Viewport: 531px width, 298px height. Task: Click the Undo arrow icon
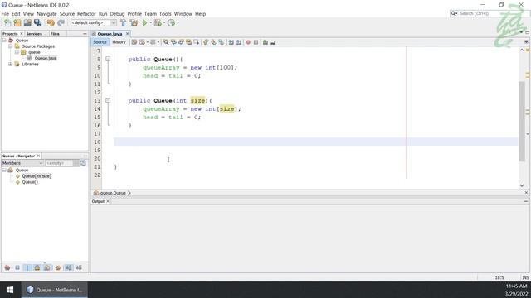coord(51,22)
